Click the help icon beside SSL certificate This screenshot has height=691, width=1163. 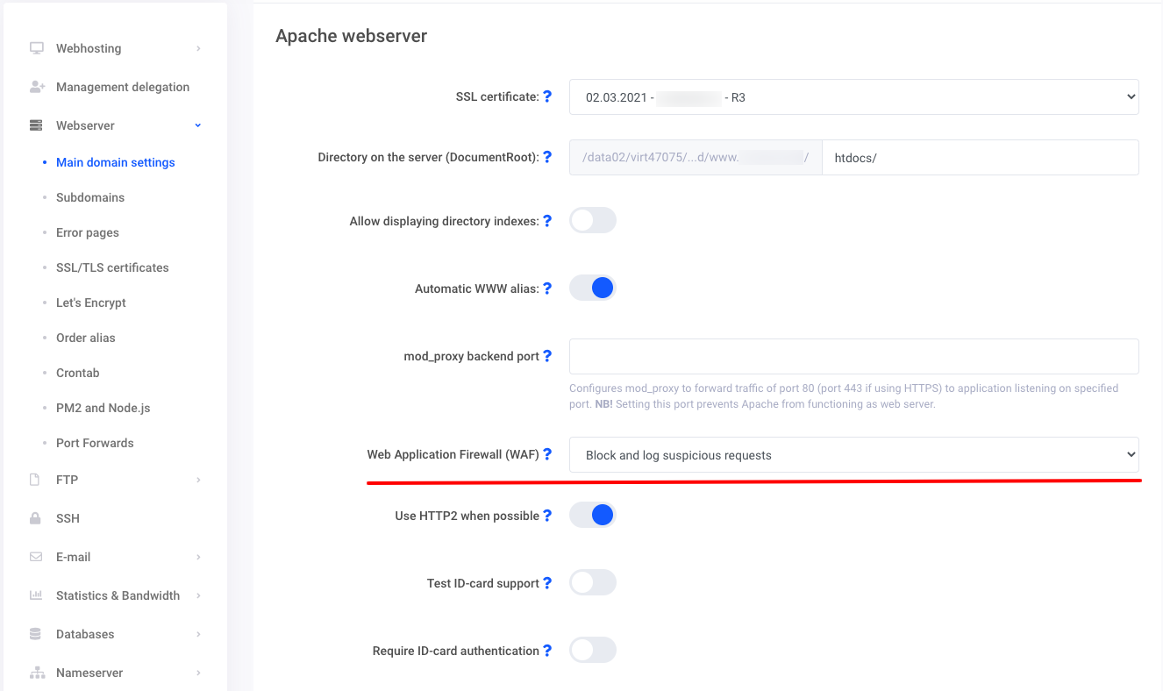547,96
